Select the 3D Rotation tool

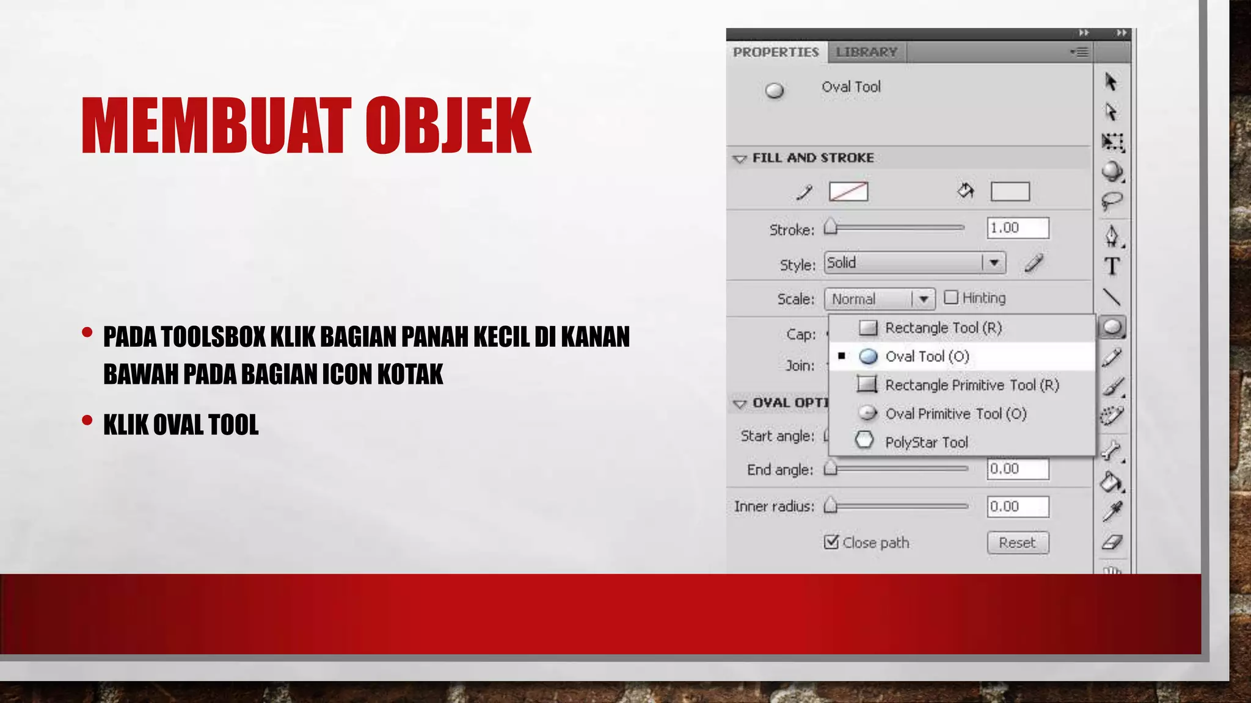[x=1112, y=172]
